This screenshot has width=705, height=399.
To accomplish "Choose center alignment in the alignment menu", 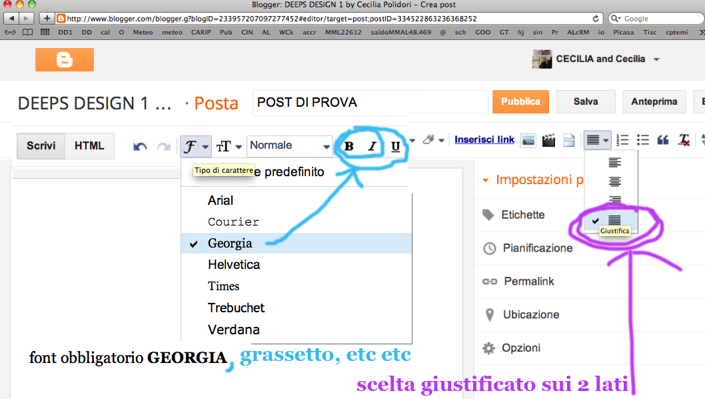I will (614, 181).
